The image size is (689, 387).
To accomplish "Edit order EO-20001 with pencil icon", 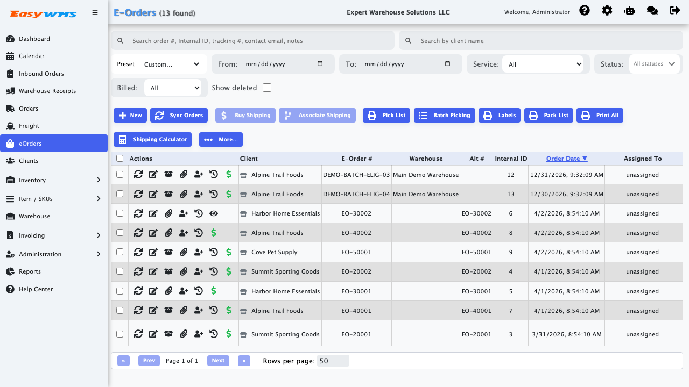I will coord(153,334).
